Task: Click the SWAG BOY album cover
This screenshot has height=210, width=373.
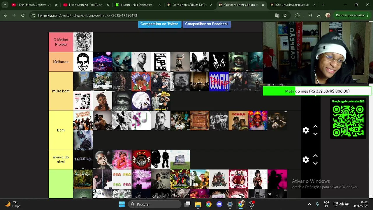Action: [161, 62]
